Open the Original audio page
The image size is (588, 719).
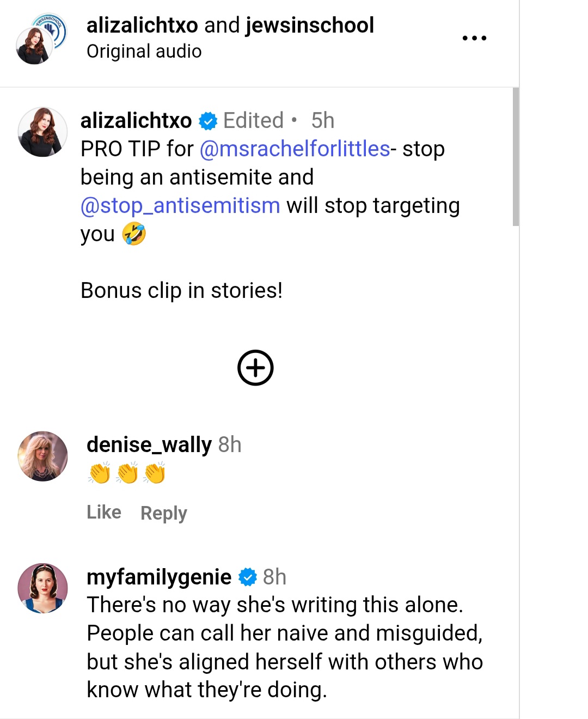pos(144,51)
